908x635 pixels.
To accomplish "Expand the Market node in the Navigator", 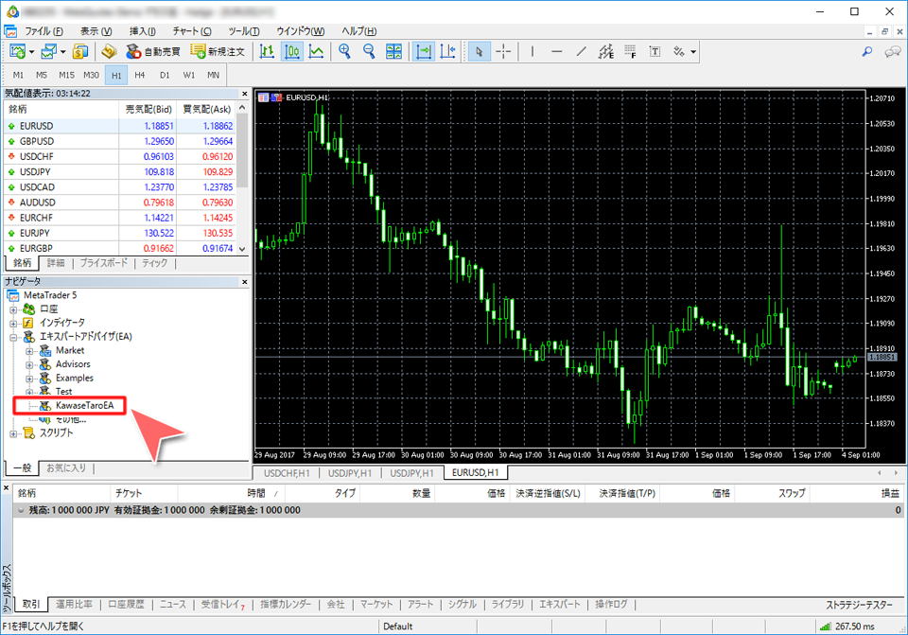I will 31,350.
